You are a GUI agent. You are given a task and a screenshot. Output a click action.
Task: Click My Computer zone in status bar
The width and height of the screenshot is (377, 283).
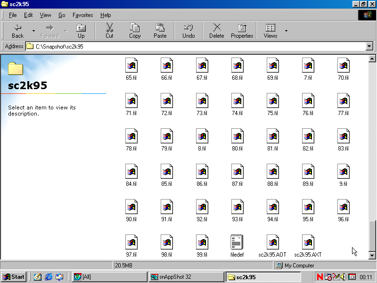click(x=324, y=266)
